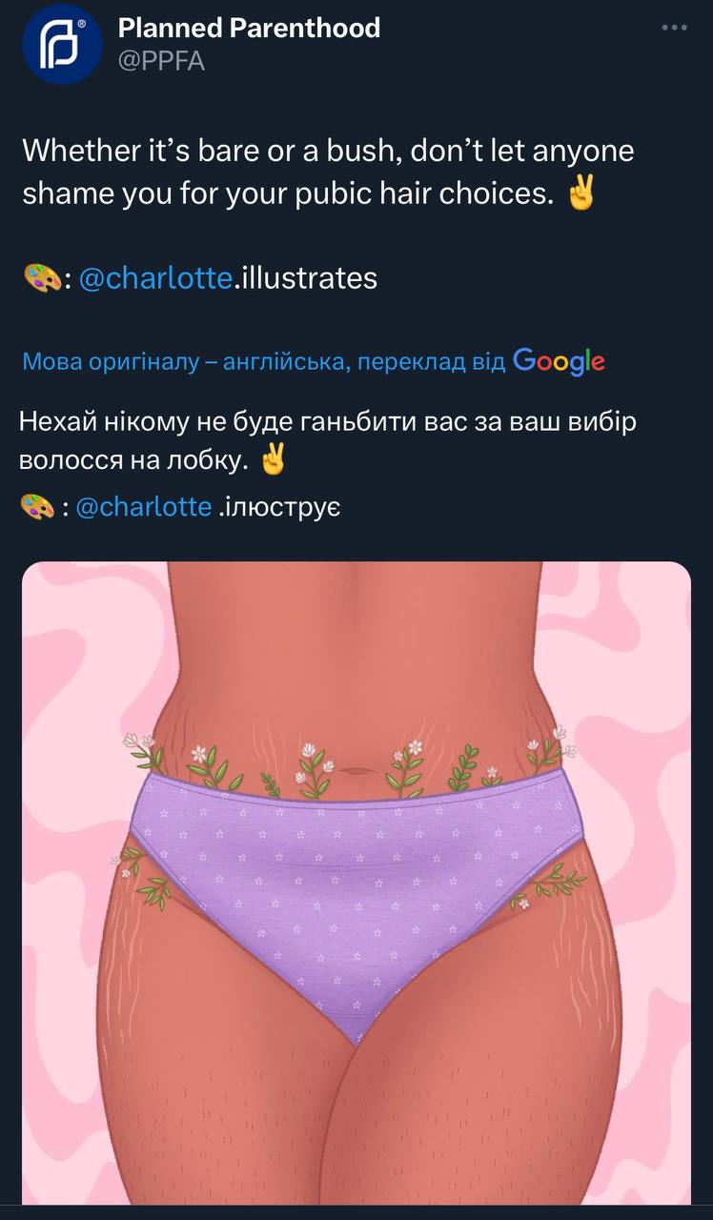Open the attached illustration image
This screenshot has height=1220, width=713.
click(x=356, y=883)
